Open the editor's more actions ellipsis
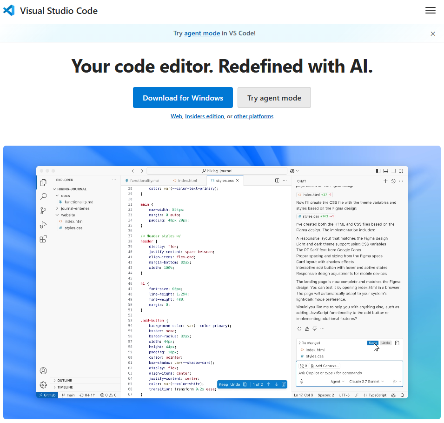Viewport: 444px width, 423px height. tap(285, 181)
